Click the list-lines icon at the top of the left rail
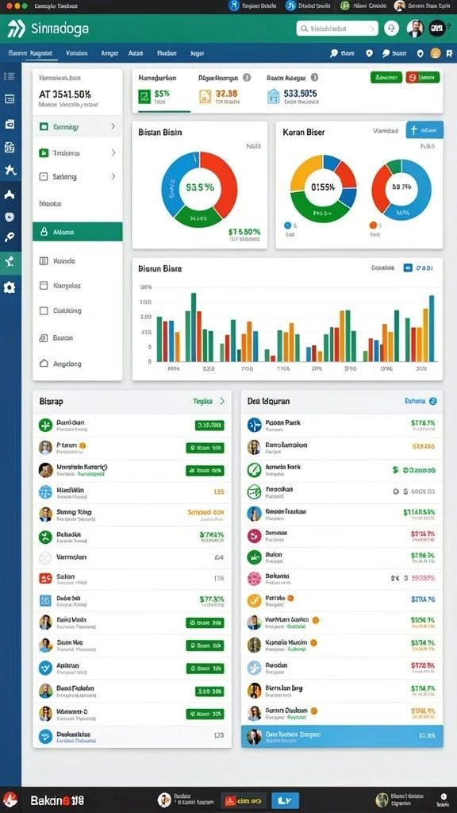The image size is (457, 813). [x=10, y=76]
